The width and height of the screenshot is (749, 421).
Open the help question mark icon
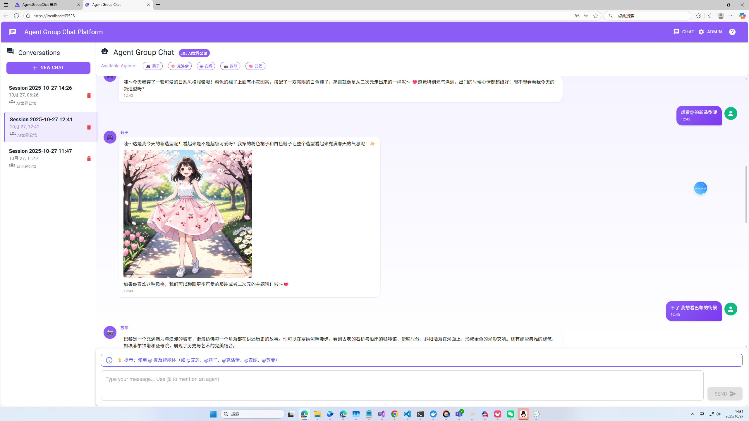click(x=732, y=32)
